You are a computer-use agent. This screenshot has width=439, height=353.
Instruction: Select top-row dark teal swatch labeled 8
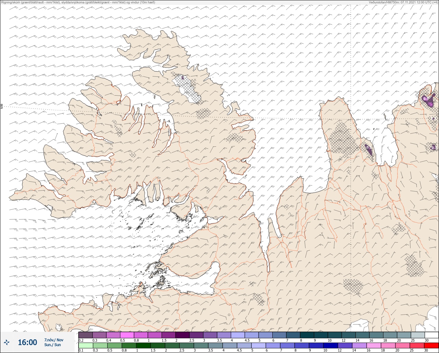pos(307,335)
